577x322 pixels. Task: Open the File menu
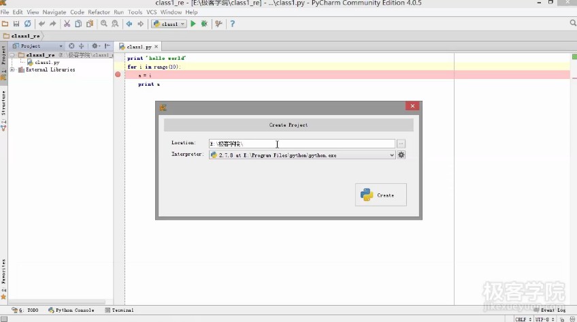tap(5, 12)
